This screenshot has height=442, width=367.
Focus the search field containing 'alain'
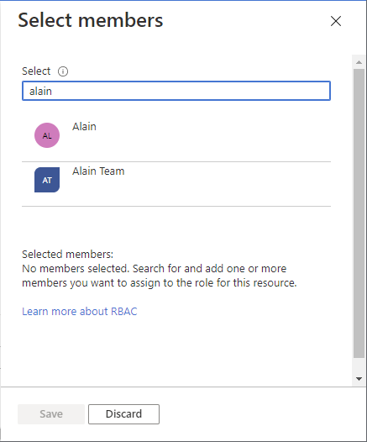[x=176, y=91]
